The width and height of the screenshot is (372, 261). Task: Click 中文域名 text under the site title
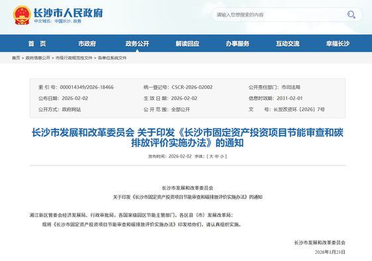[x=58, y=21]
